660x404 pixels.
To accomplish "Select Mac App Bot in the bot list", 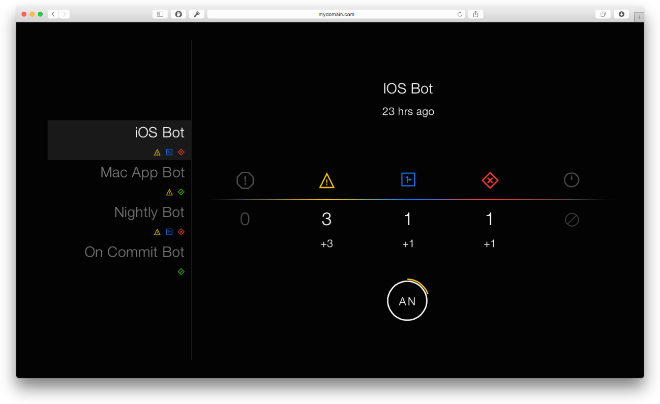I will click(142, 173).
